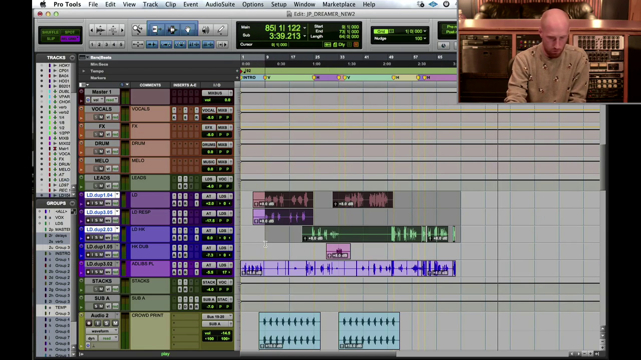Click the horizontal zoom in arrow
The height and width of the screenshot is (360, 641).
point(122,30)
